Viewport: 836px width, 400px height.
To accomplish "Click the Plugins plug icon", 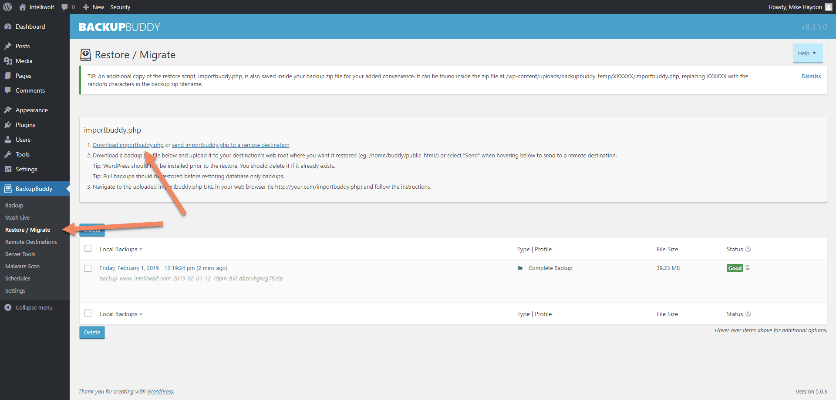I will click(8, 125).
